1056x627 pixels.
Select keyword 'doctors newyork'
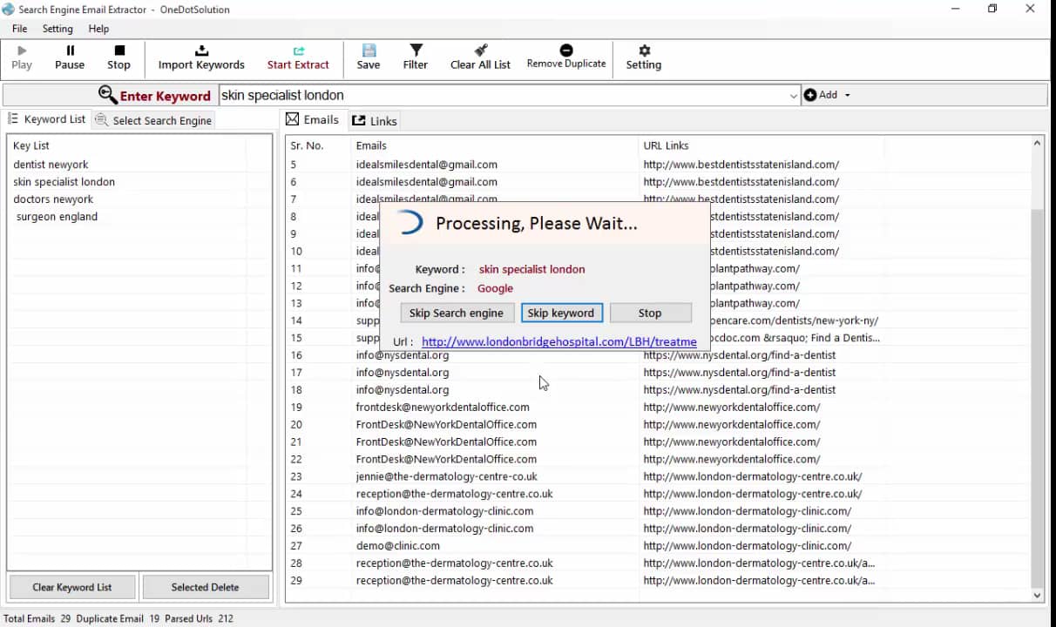53,199
